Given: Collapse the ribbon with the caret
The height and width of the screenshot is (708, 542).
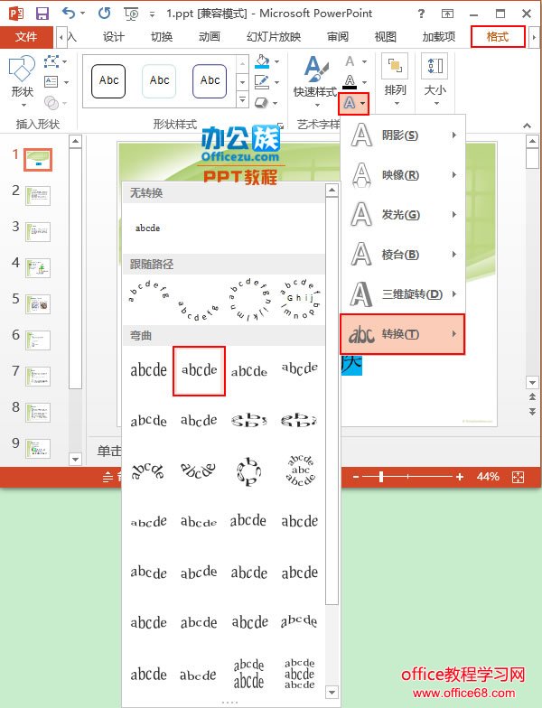Looking at the screenshot, I should [x=528, y=126].
